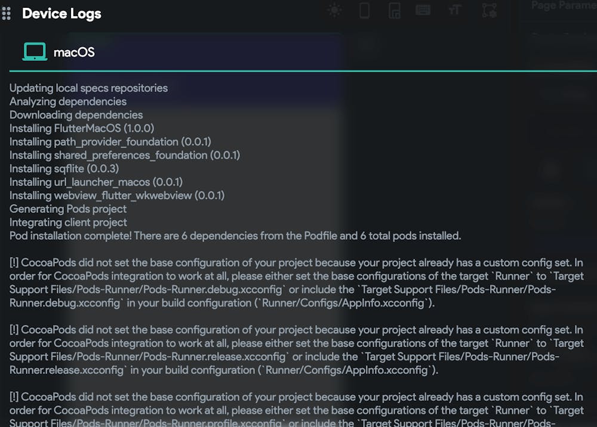Click the first CocoaPods debug.xcconfig warning paragraph

296,283
